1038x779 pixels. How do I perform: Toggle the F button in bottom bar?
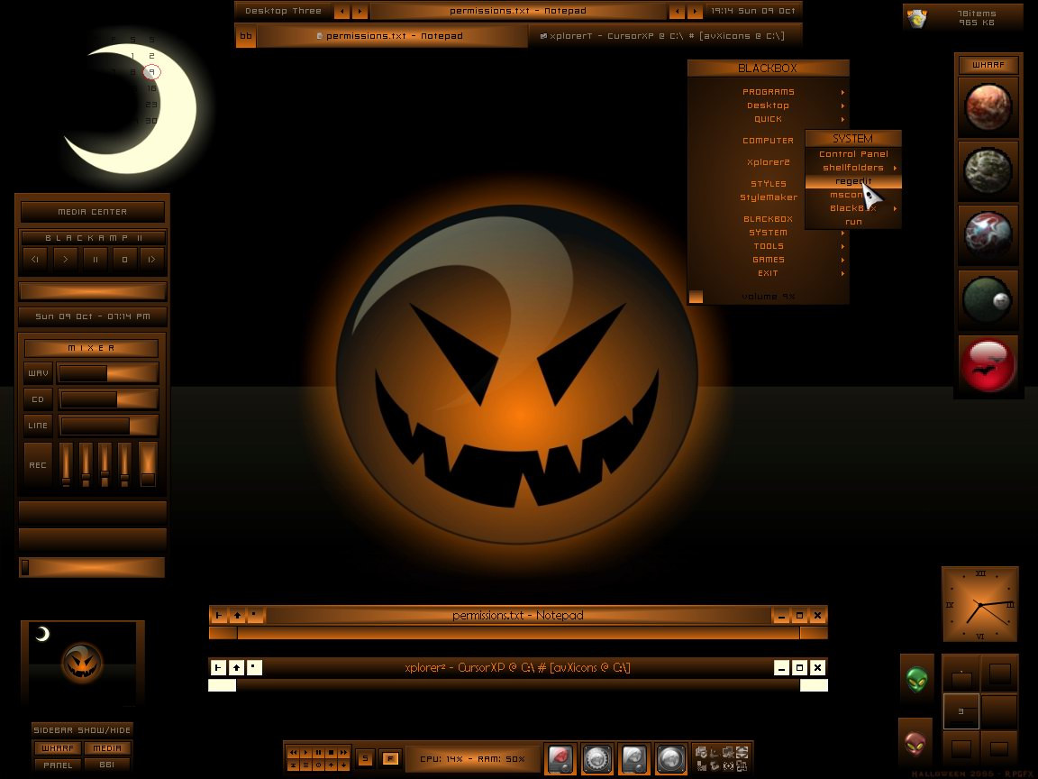tap(390, 758)
